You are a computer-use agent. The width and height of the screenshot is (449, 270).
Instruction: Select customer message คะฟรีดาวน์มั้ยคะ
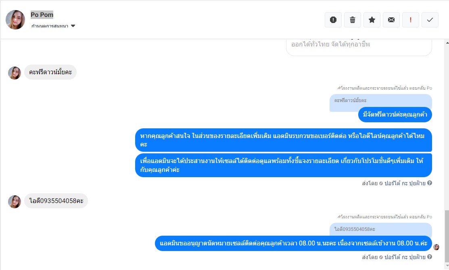point(50,72)
